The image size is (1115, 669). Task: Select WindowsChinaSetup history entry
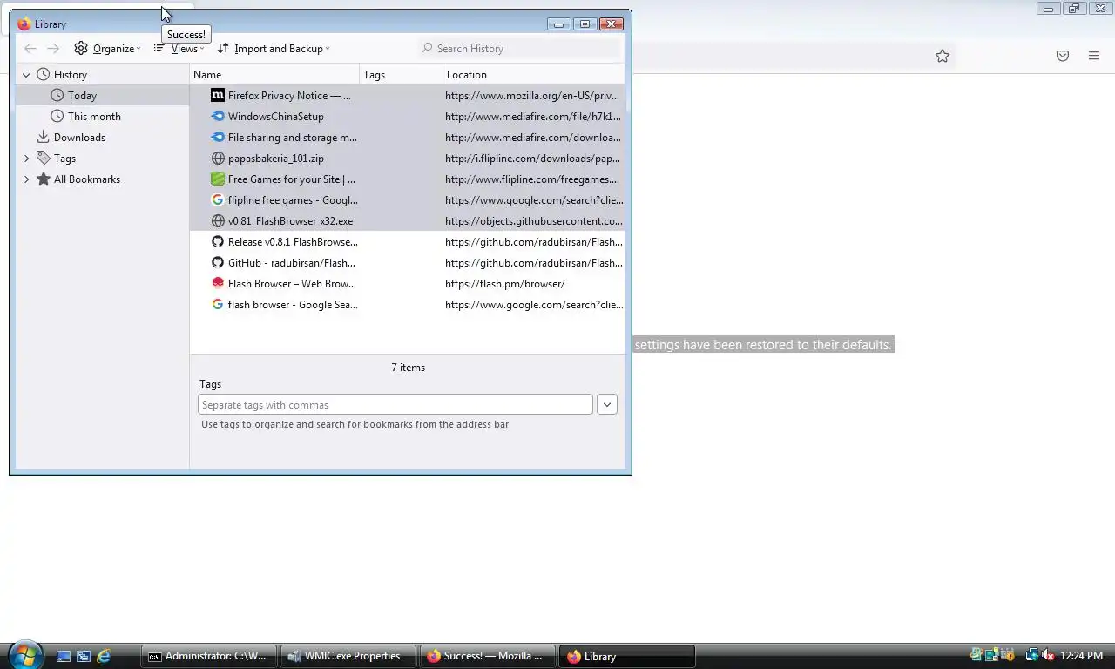coord(407,117)
